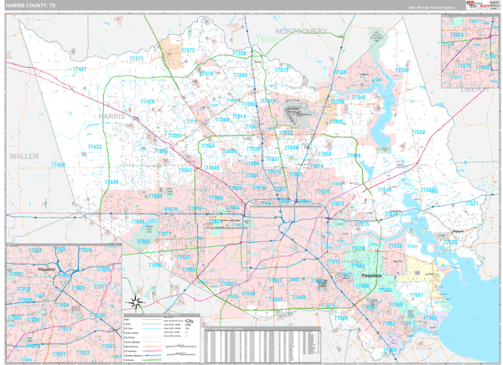This screenshot has width=503, height=365.
Task: Click the Harris County, TX map title
Action: pos(32,5)
